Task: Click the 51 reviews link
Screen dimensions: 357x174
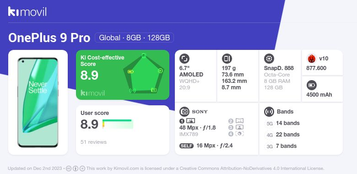Action: pos(93,142)
